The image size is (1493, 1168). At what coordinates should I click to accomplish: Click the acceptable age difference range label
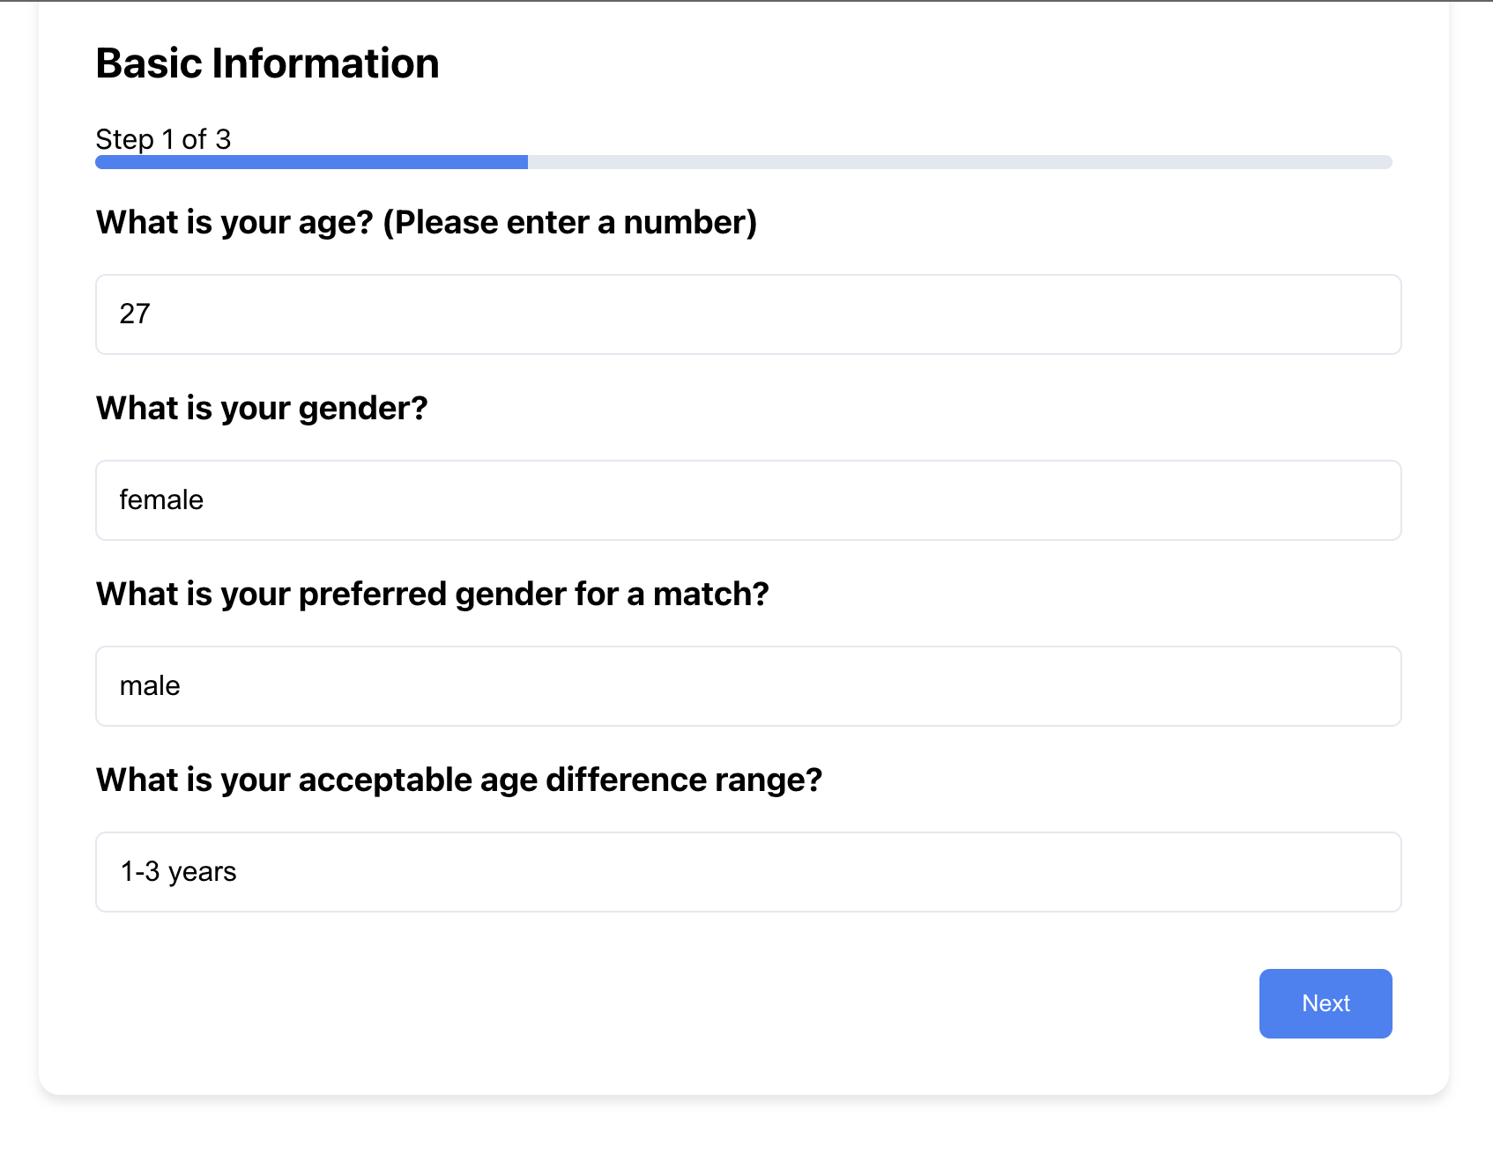(458, 780)
